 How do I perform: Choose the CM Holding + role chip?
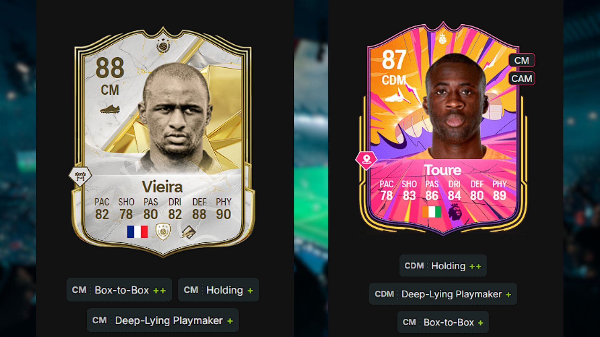[218, 290]
